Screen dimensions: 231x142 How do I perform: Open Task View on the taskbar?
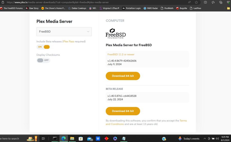43,138
